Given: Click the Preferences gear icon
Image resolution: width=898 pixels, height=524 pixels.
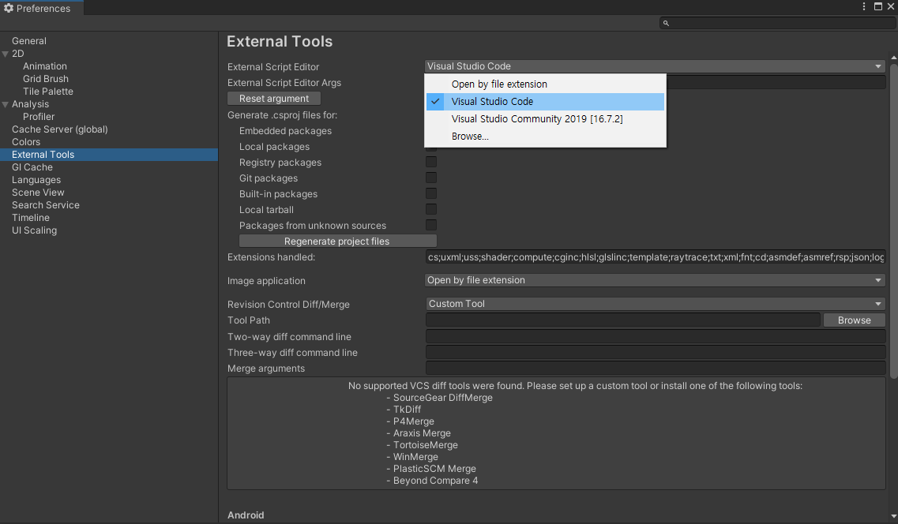Looking at the screenshot, I should click(9, 8).
